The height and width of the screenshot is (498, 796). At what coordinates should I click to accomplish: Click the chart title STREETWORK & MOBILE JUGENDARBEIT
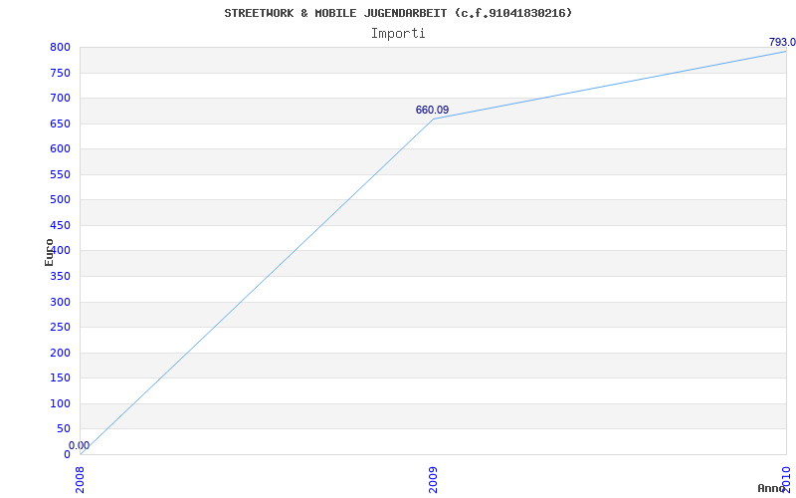[x=398, y=13]
